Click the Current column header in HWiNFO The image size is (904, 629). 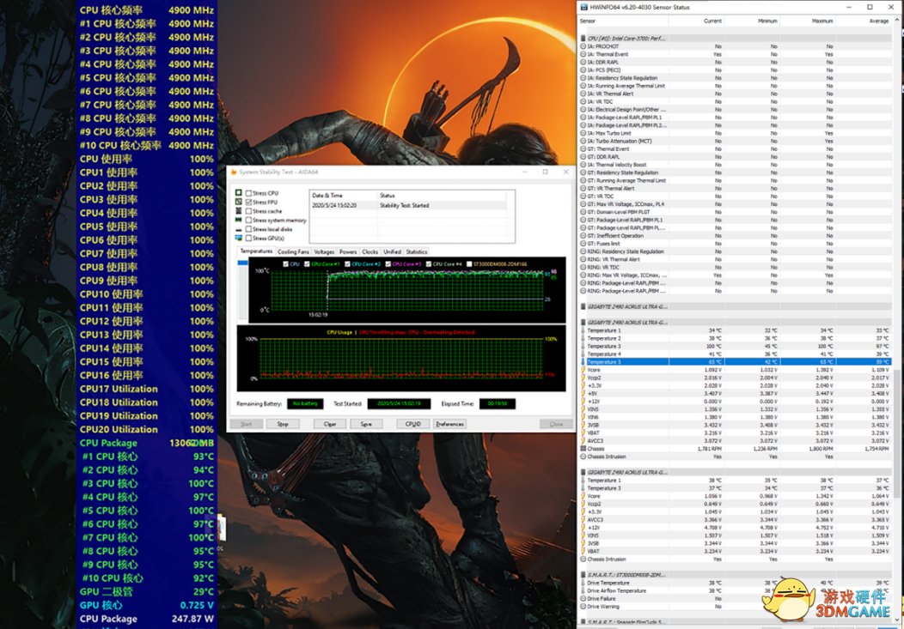696,21
